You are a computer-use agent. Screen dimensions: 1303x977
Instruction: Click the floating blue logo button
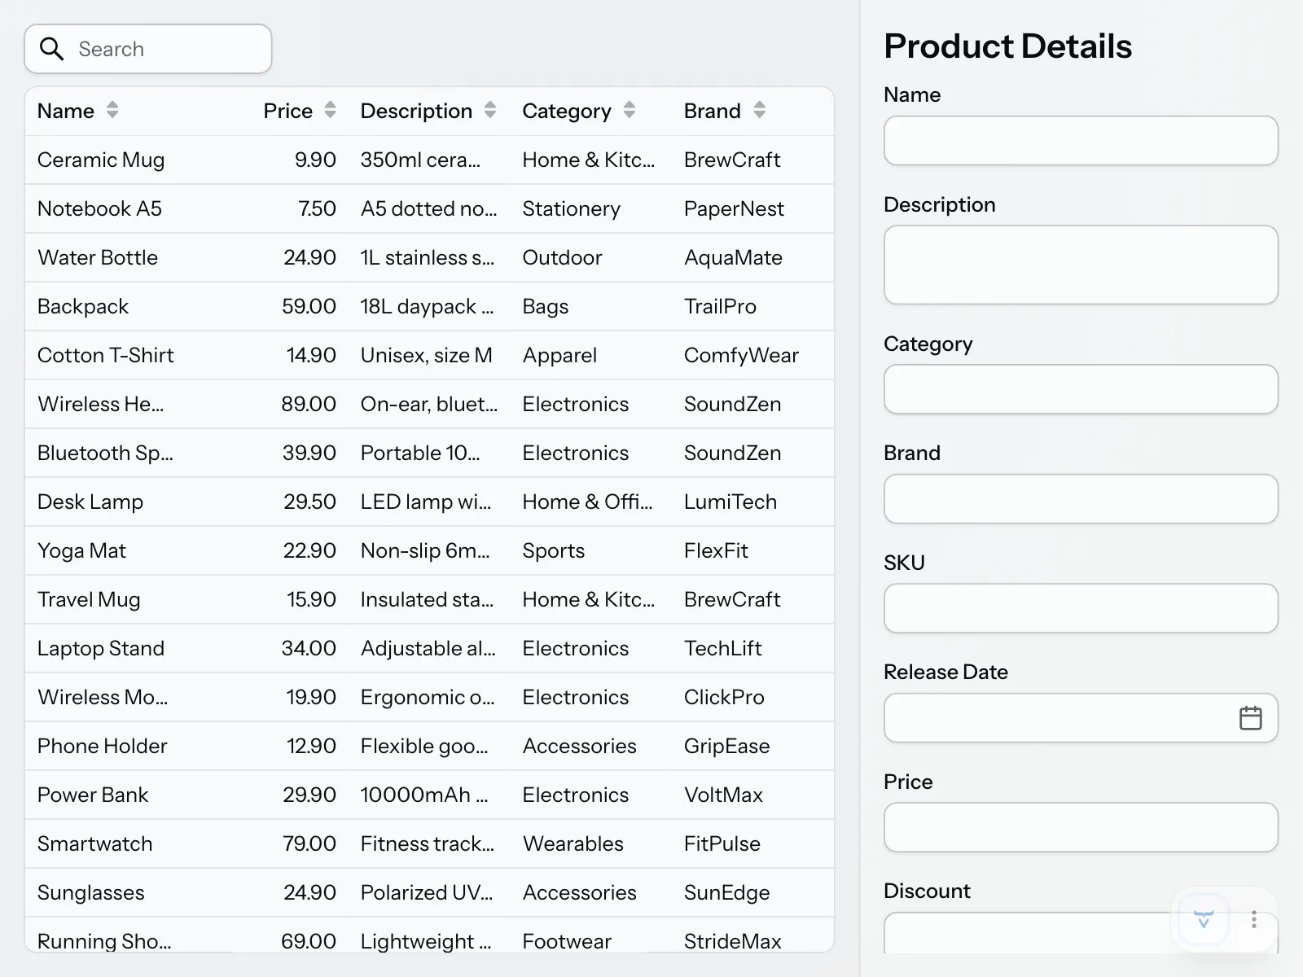pos(1204,920)
